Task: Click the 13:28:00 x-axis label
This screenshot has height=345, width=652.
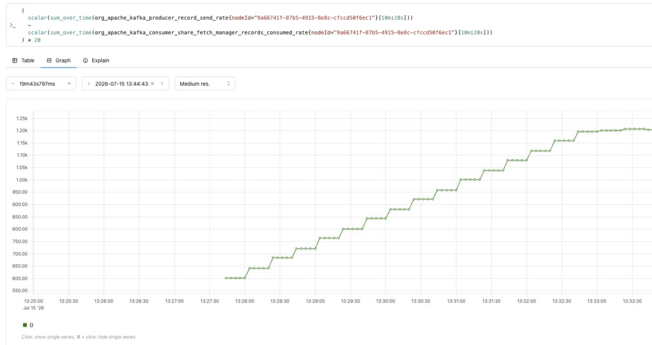Action: (244, 301)
